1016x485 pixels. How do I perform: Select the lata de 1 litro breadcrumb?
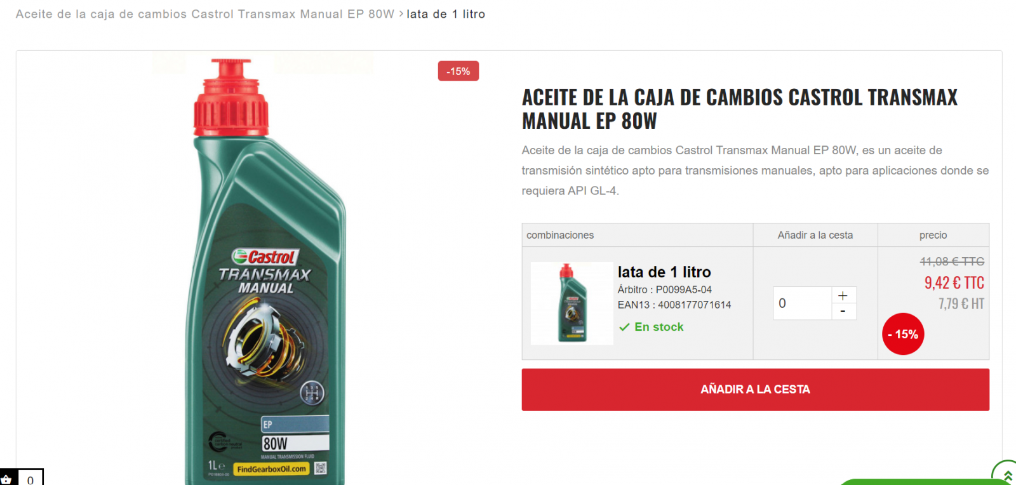446,14
